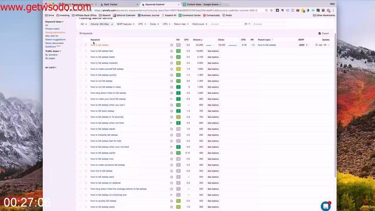
Task: Select Questions in sidebar
Action: 50,47
